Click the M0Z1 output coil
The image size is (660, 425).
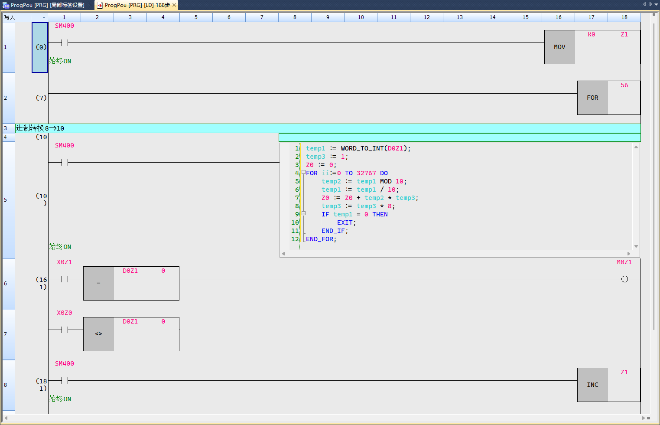pyautogui.click(x=624, y=279)
